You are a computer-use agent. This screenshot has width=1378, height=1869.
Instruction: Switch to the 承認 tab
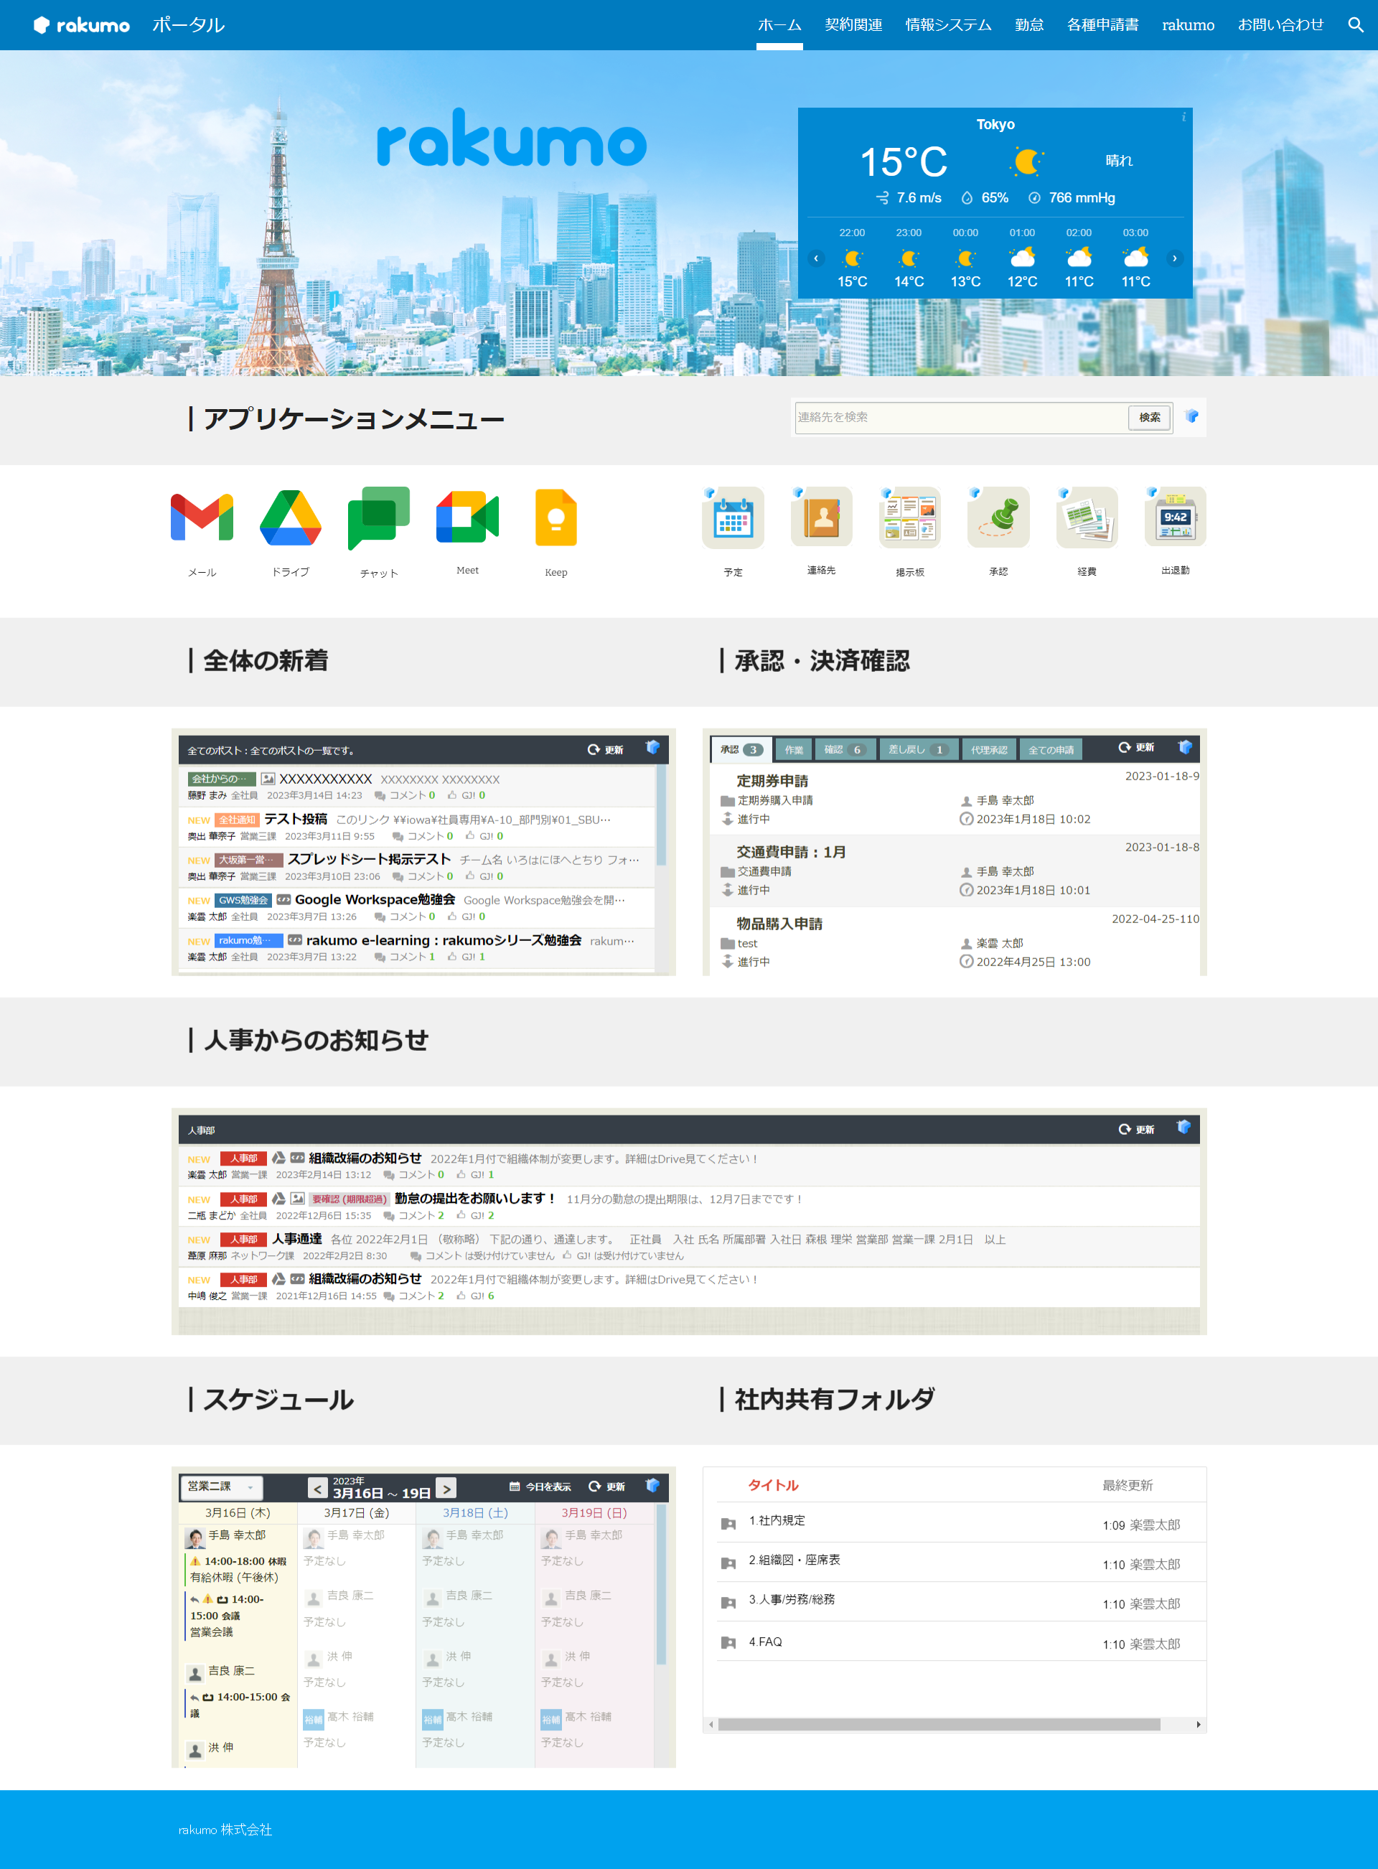[x=741, y=750]
